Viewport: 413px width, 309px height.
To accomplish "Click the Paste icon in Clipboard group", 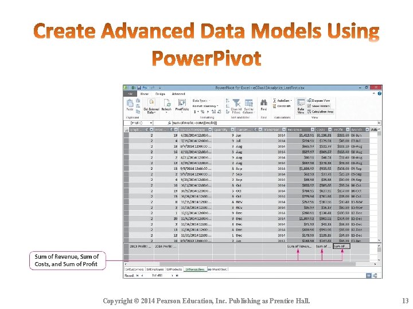I will coord(130,103).
